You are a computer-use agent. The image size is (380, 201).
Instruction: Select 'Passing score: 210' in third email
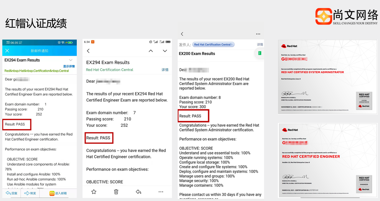coord(196,102)
